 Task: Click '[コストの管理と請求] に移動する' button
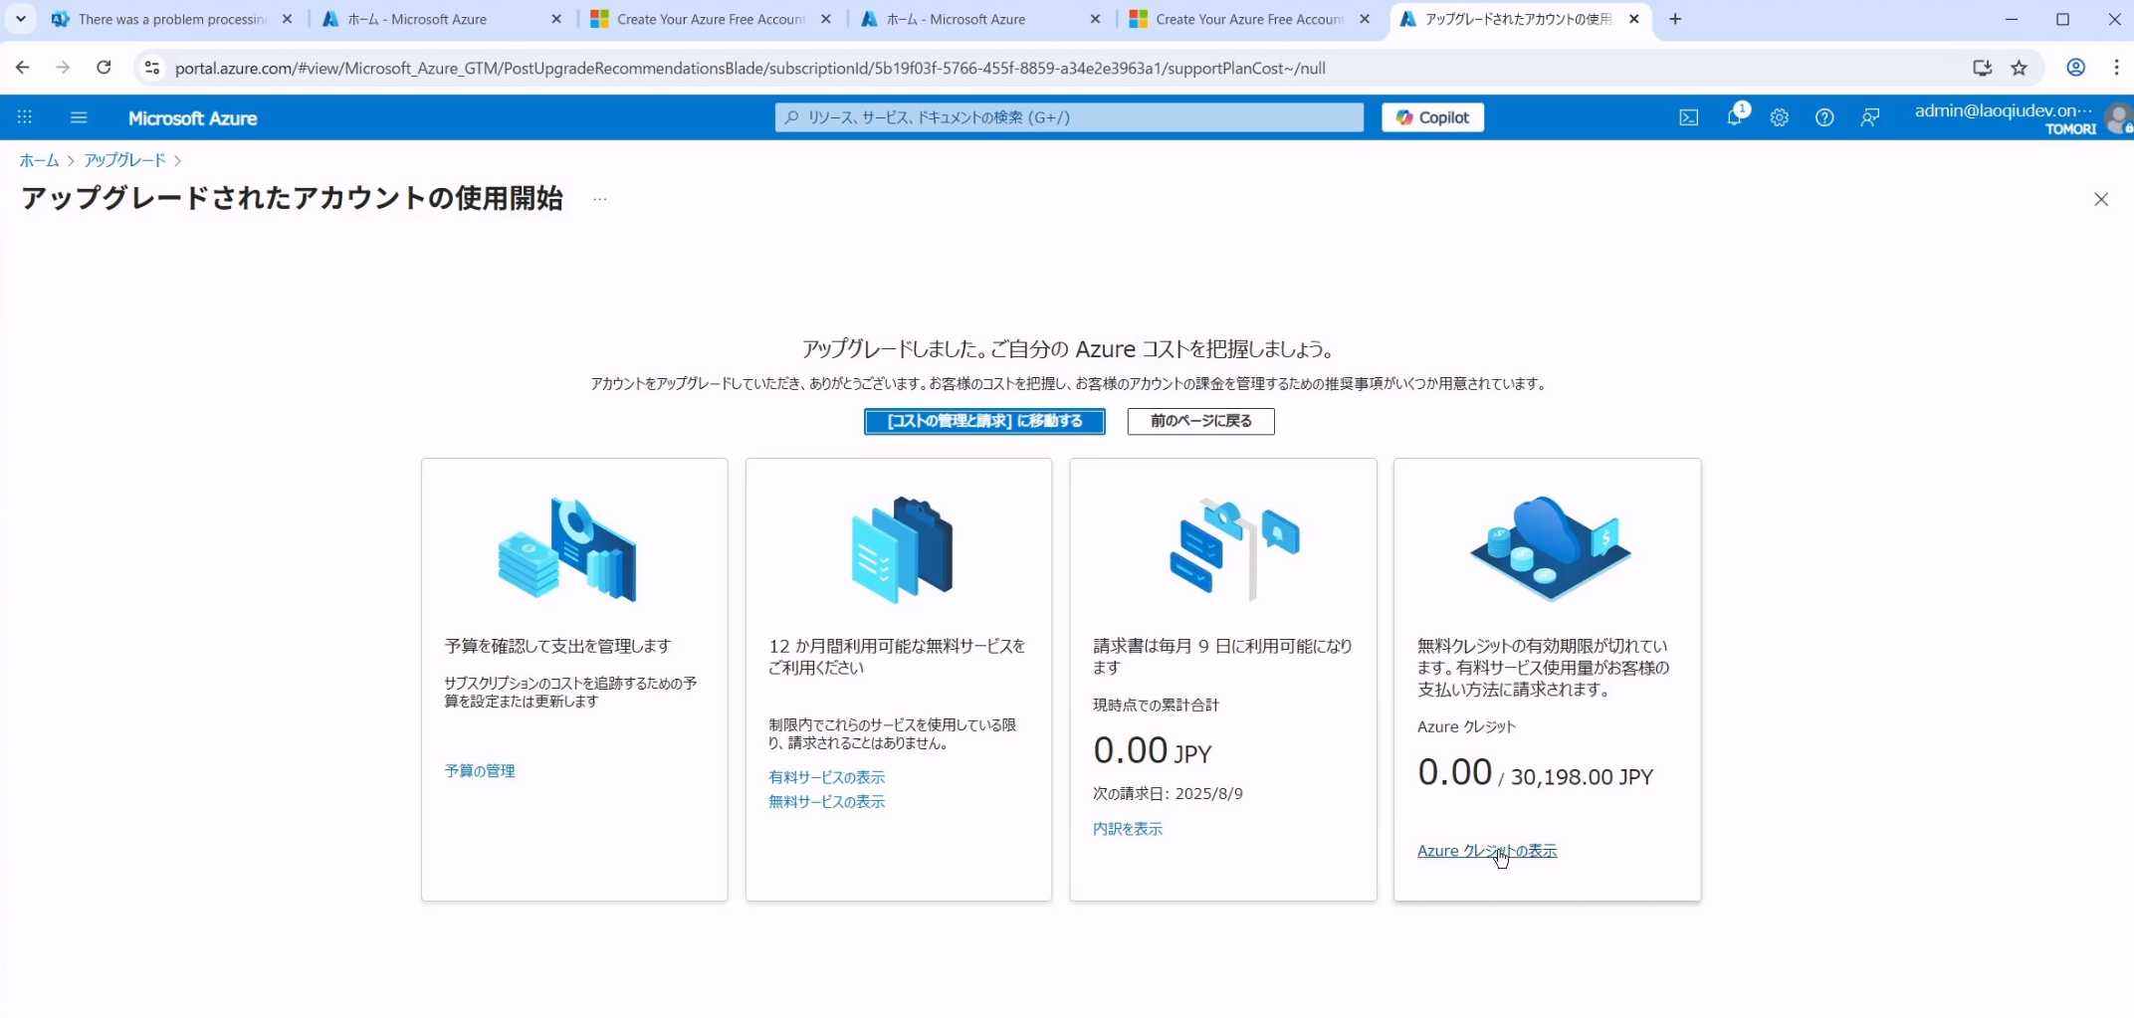[983, 421]
